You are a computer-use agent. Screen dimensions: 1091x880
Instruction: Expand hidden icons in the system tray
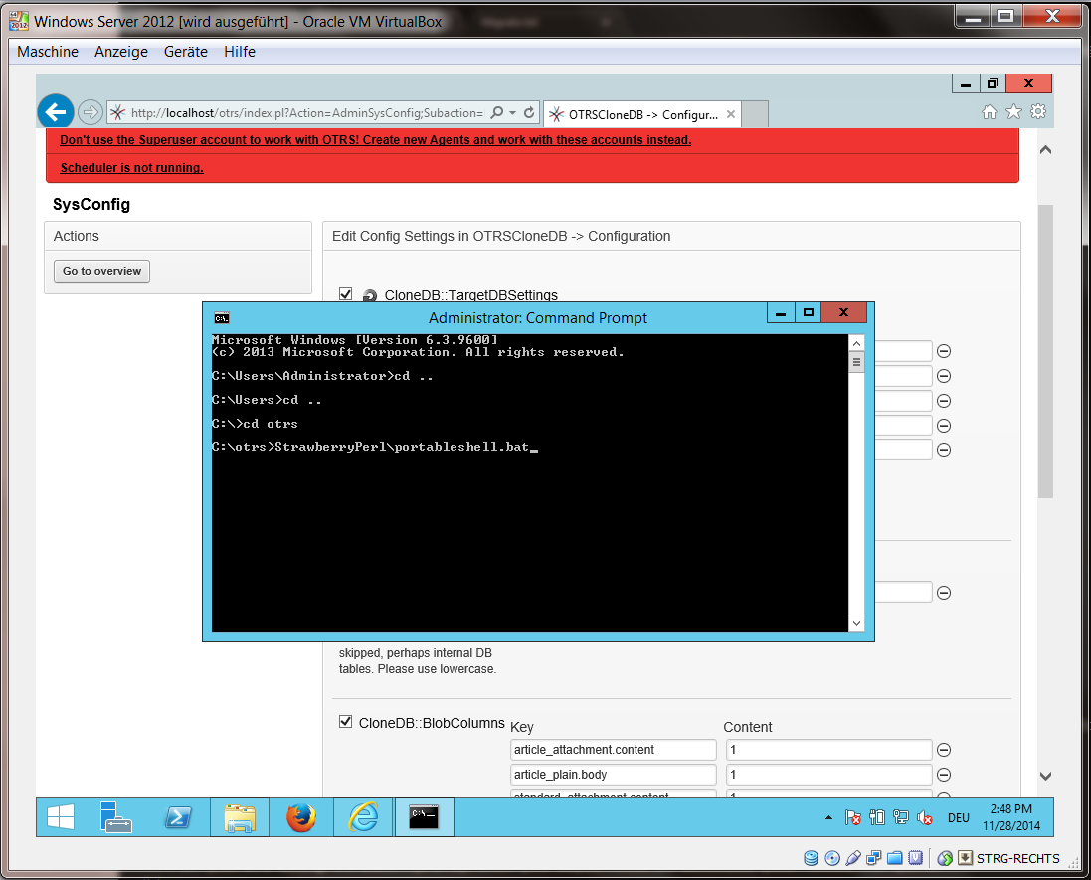point(828,817)
